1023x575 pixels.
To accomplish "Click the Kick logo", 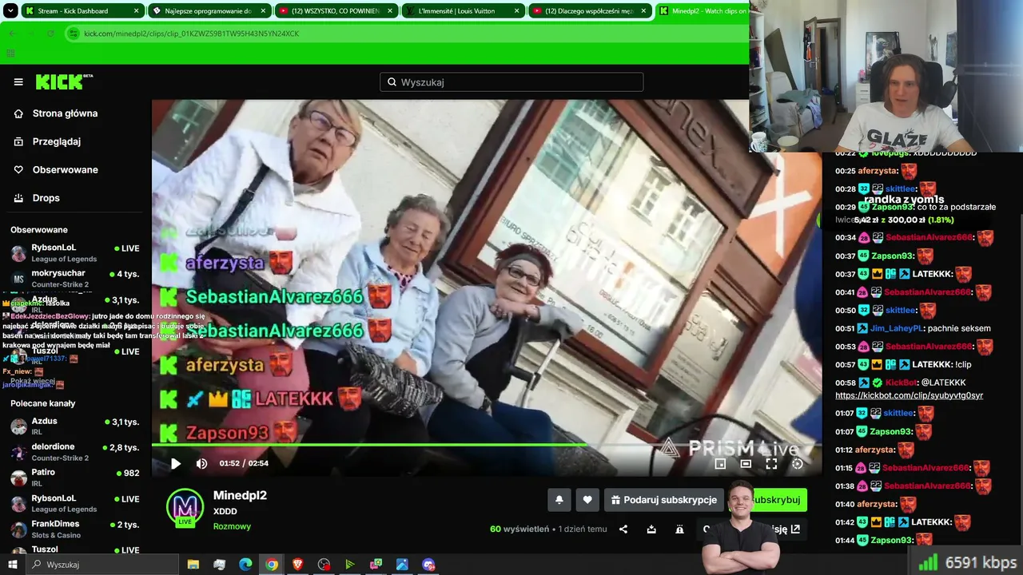I will [64, 81].
